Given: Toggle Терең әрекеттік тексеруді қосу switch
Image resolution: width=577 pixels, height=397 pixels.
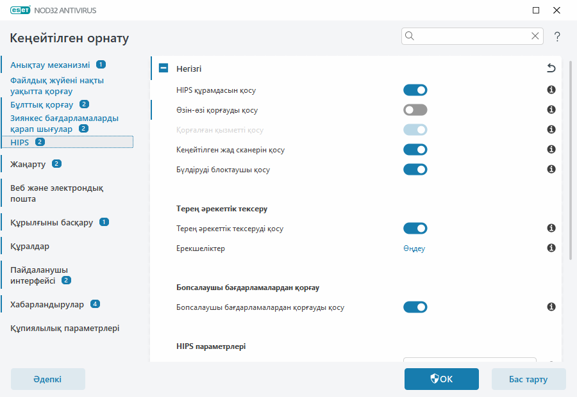Looking at the screenshot, I should (415, 229).
